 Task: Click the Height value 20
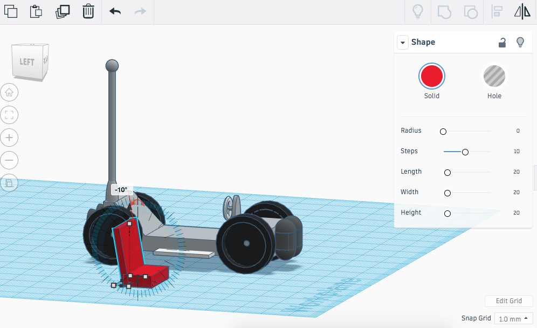(x=517, y=213)
